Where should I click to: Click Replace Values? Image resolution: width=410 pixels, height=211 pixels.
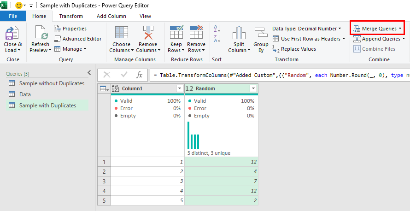click(x=294, y=49)
